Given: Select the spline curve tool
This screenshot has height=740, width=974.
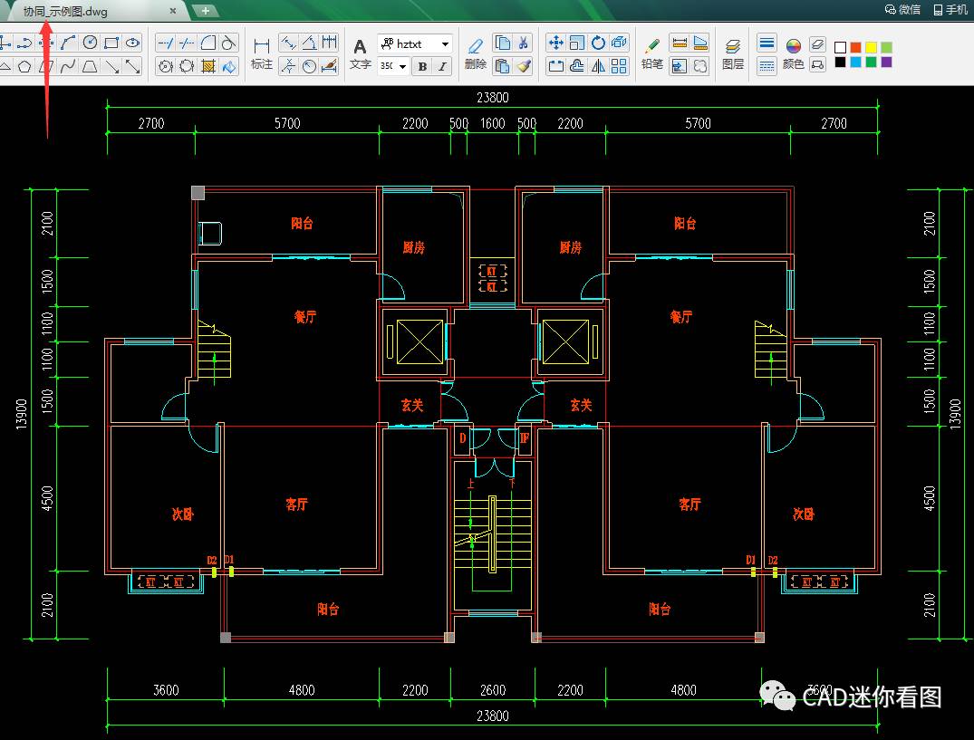Looking at the screenshot, I should pyautogui.click(x=68, y=66).
